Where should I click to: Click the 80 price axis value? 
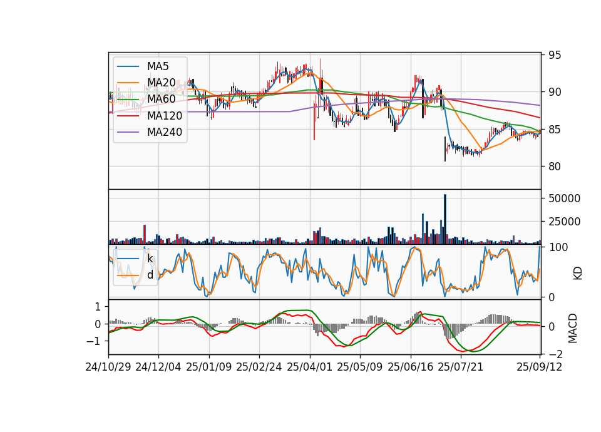pyautogui.click(x=555, y=167)
